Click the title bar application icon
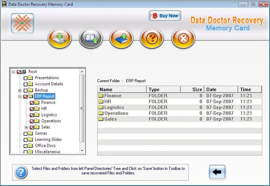This screenshot has height=186, width=270. pyautogui.click(x=4, y=4)
